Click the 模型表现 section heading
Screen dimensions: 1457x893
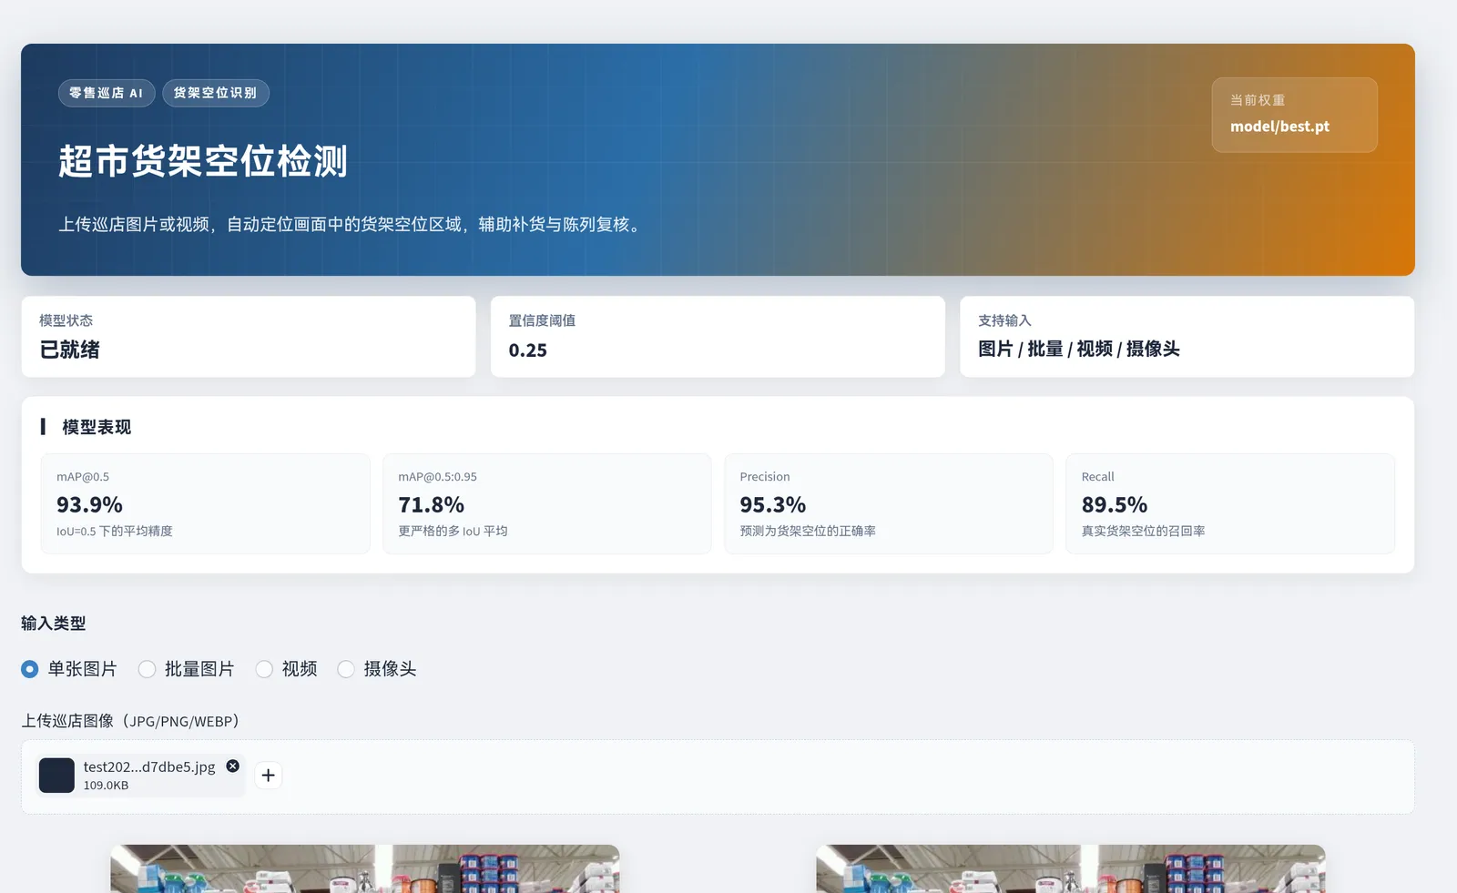[x=97, y=427]
